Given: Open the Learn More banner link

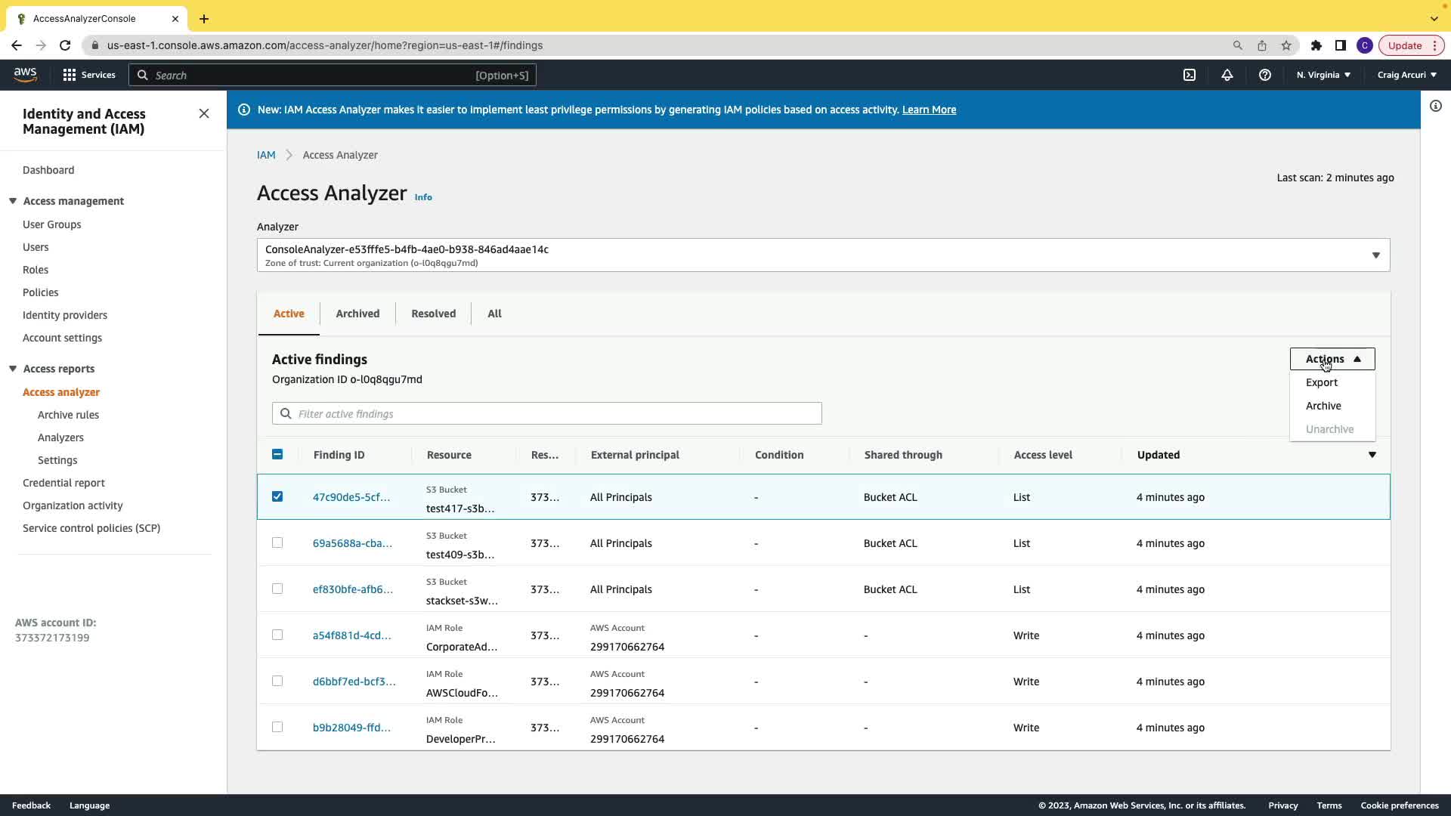Looking at the screenshot, I should point(929,110).
